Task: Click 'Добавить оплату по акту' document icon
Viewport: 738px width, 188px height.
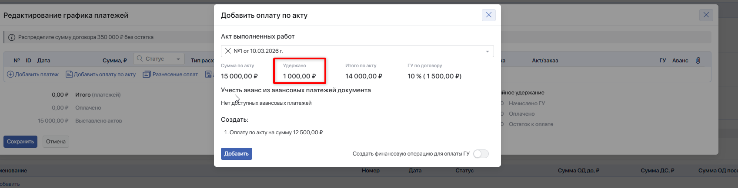Action: pyautogui.click(x=69, y=75)
